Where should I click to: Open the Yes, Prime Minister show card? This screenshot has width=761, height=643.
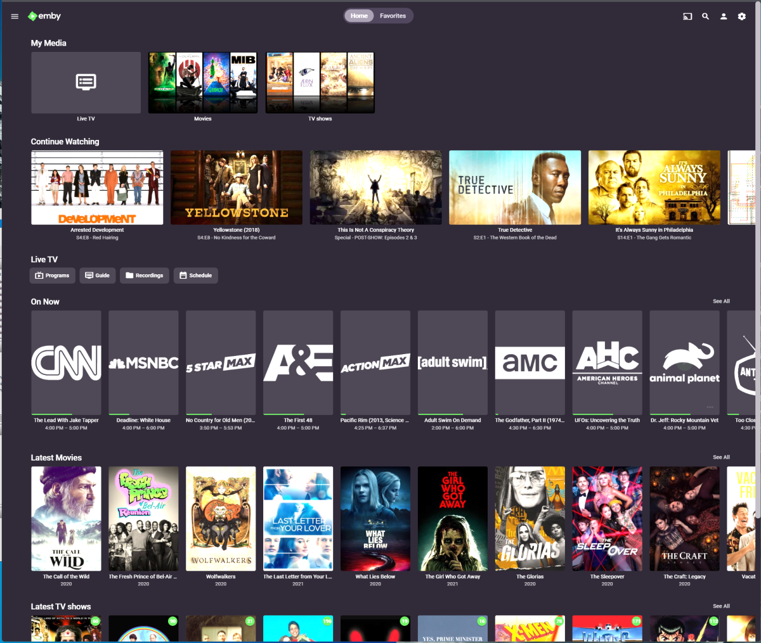click(x=453, y=628)
